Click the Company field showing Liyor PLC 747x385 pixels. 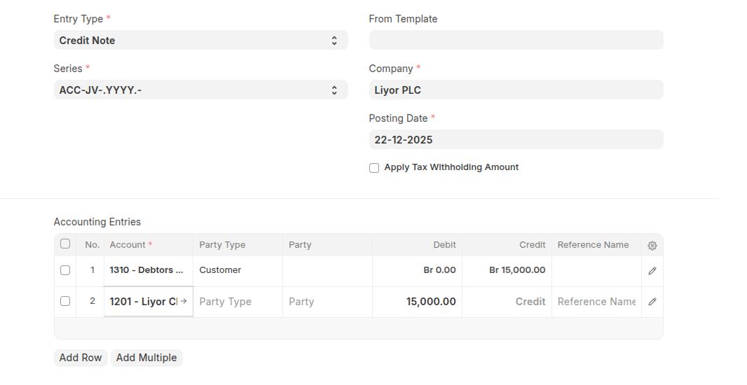tap(516, 90)
